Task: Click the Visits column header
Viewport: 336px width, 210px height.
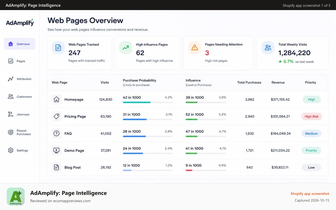Action: [x=105, y=83]
